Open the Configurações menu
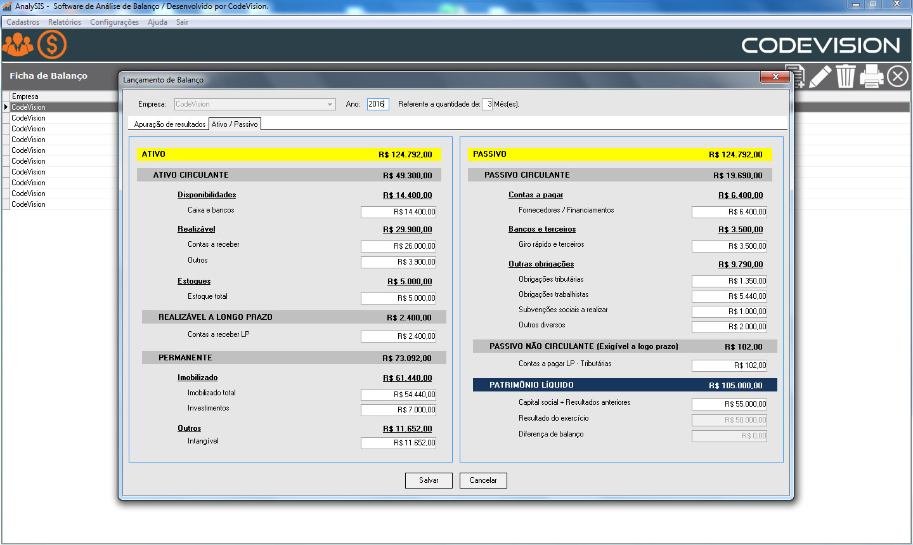Image resolution: width=913 pixels, height=545 pixels. (114, 22)
